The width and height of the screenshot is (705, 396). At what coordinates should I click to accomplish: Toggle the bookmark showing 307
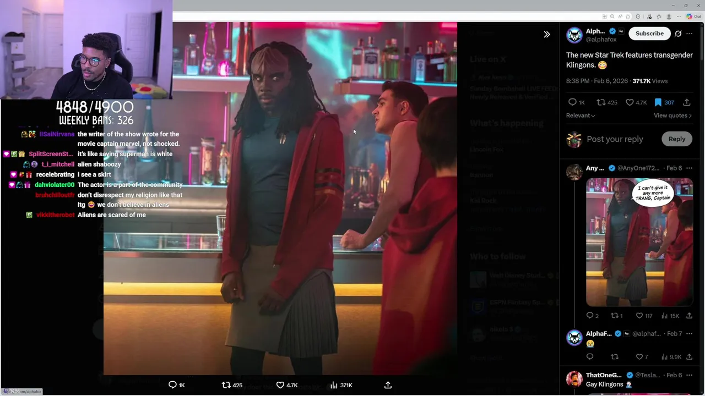pos(664,102)
